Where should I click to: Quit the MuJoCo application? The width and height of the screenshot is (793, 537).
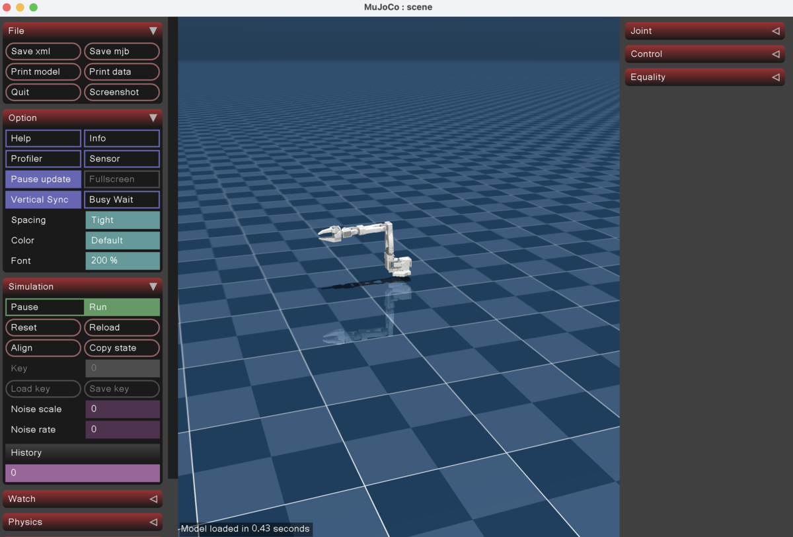pyautogui.click(x=43, y=92)
